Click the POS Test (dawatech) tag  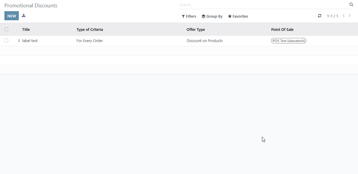pos(289,41)
